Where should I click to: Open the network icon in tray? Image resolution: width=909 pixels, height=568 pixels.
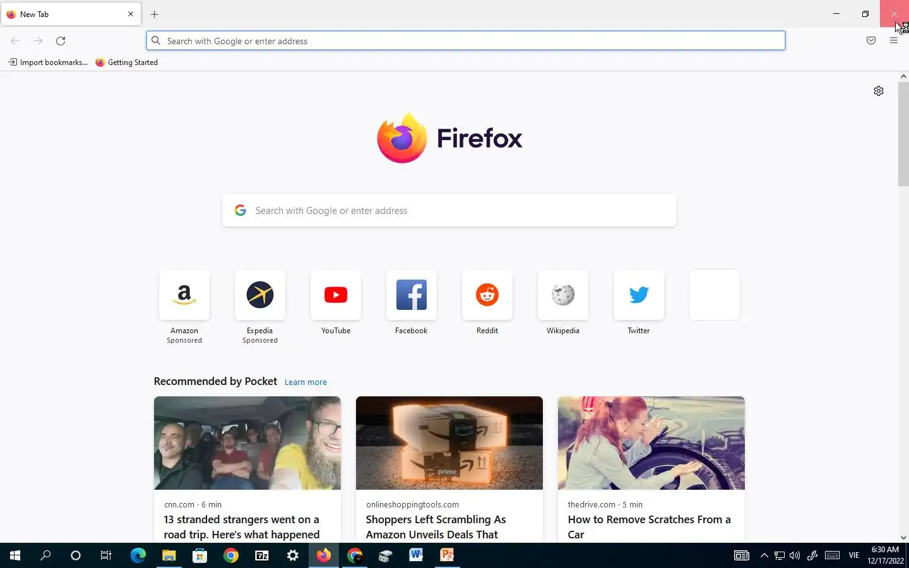pyautogui.click(x=780, y=555)
